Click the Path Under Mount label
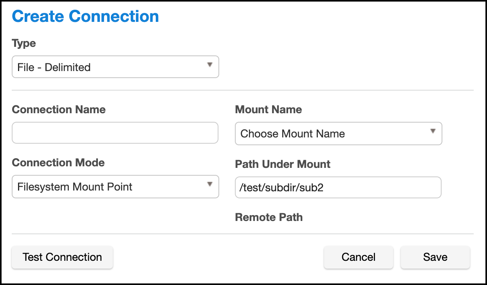The width and height of the screenshot is (487, 285). click(x=283, y=164)
